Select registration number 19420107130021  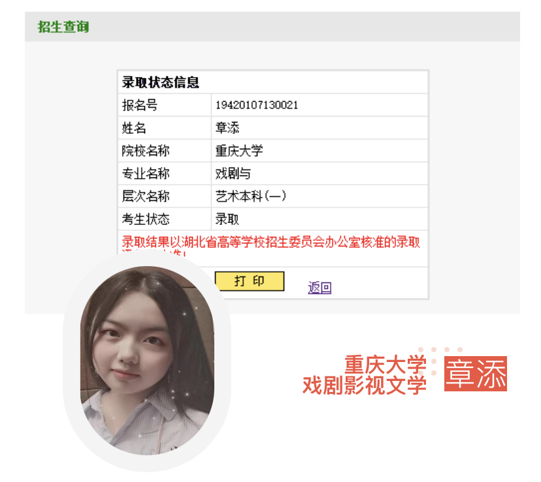click(x=256, y=105)
